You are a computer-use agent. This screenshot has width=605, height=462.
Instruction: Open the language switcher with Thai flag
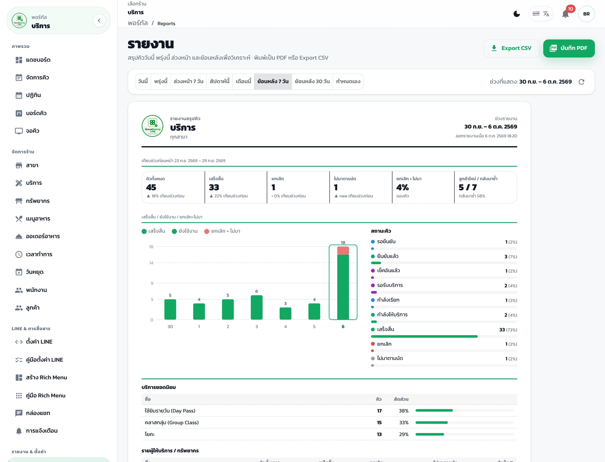(541, 14)
